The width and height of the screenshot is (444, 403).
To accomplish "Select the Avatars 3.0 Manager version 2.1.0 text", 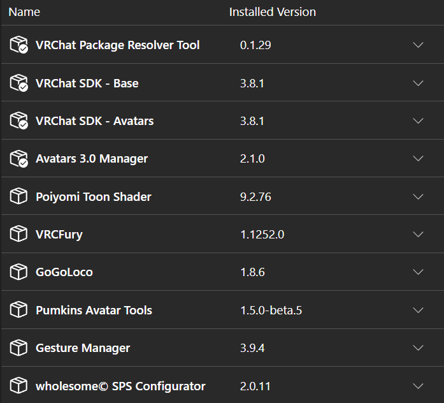I will 252,159.
